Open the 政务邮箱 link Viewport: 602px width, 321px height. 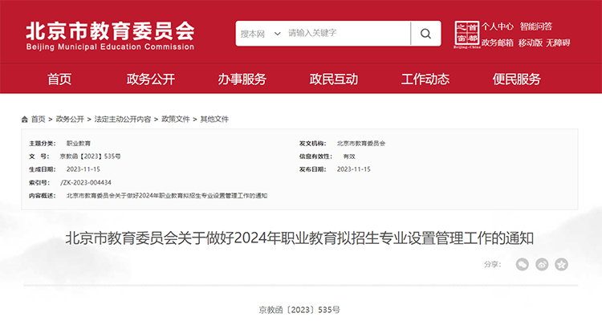point(498,43)
